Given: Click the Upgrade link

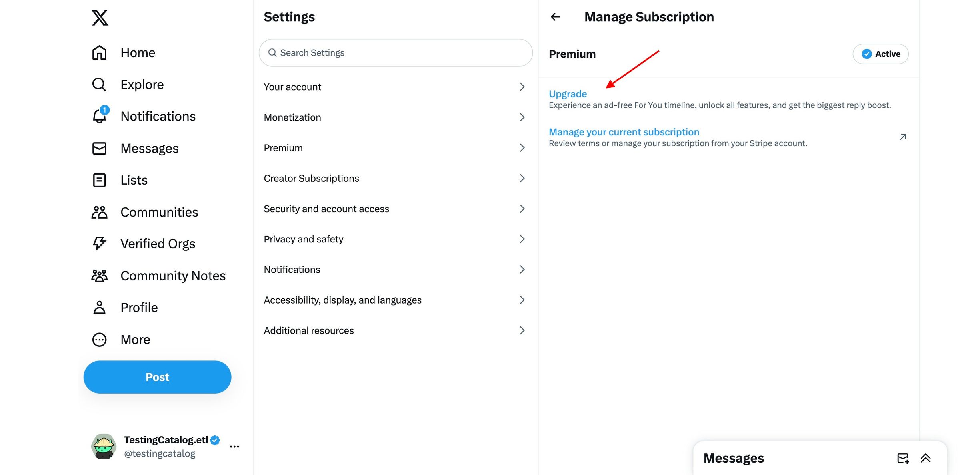Looking at the screenshot, I should pyautogui.click(x=568, y=93).
